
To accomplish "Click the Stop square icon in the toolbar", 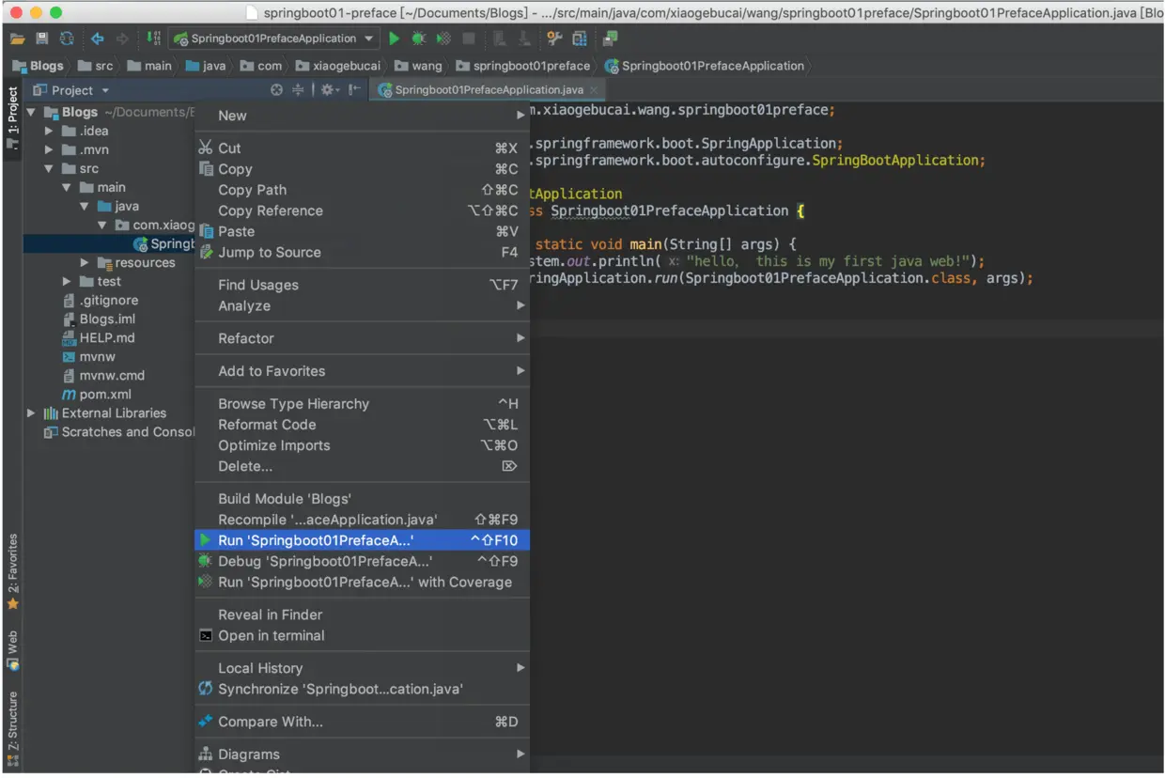I will point(469,39).
